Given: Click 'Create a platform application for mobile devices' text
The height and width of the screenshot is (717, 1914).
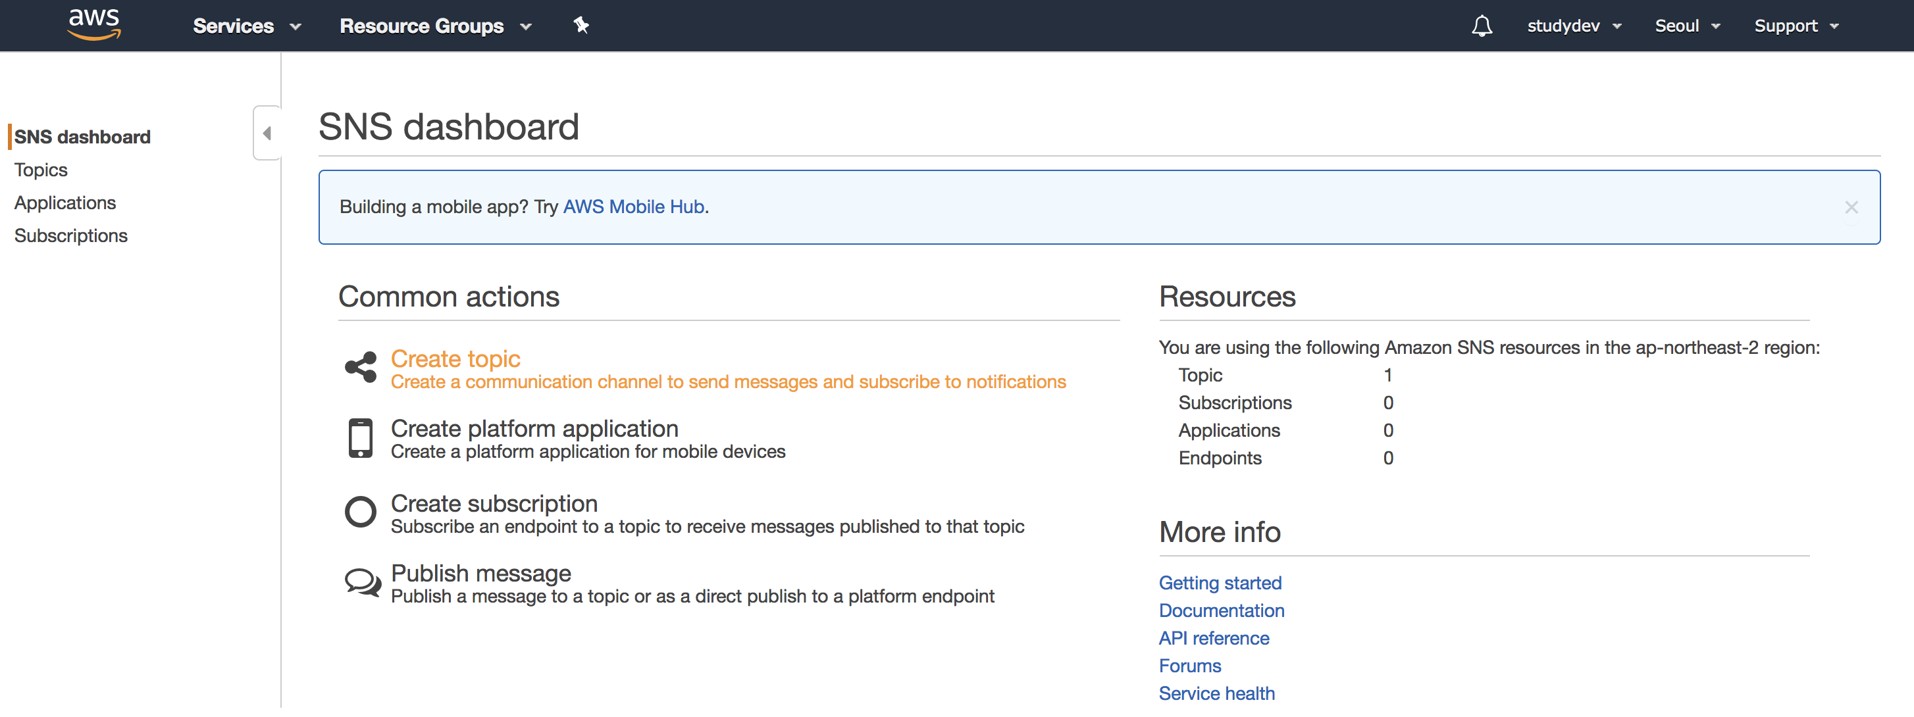Looking at the screenshot, I should 588,452.
